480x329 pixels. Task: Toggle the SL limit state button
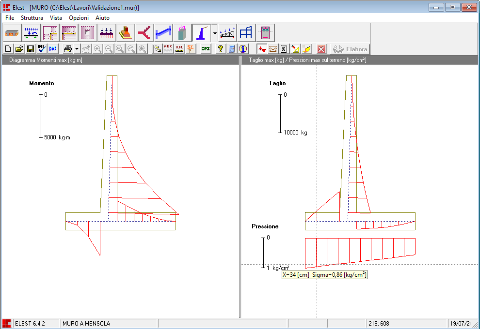point(191,49)
